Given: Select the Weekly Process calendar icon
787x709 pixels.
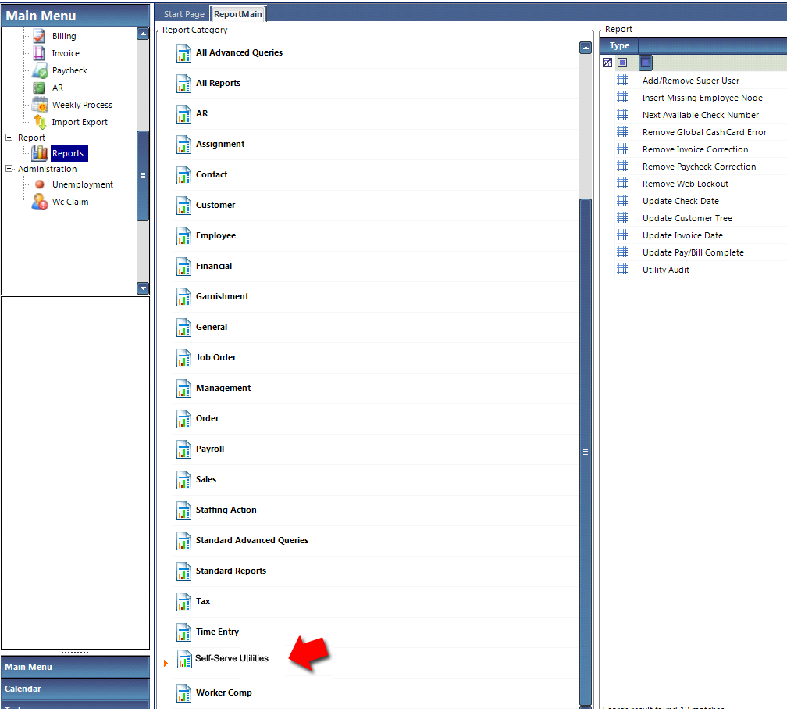Looking at the screenshot, I should point(40,105).
